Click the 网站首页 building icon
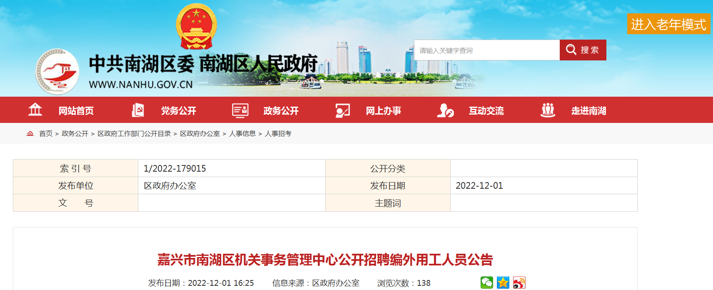The height and width of the screenshot is (290, 713). 35,110
